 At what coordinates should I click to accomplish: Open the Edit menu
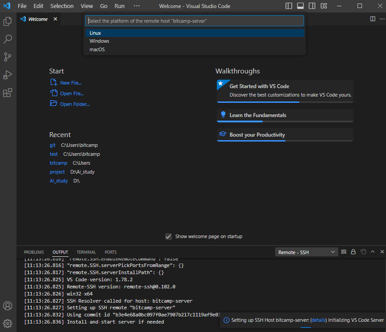[x=38, y=6]
